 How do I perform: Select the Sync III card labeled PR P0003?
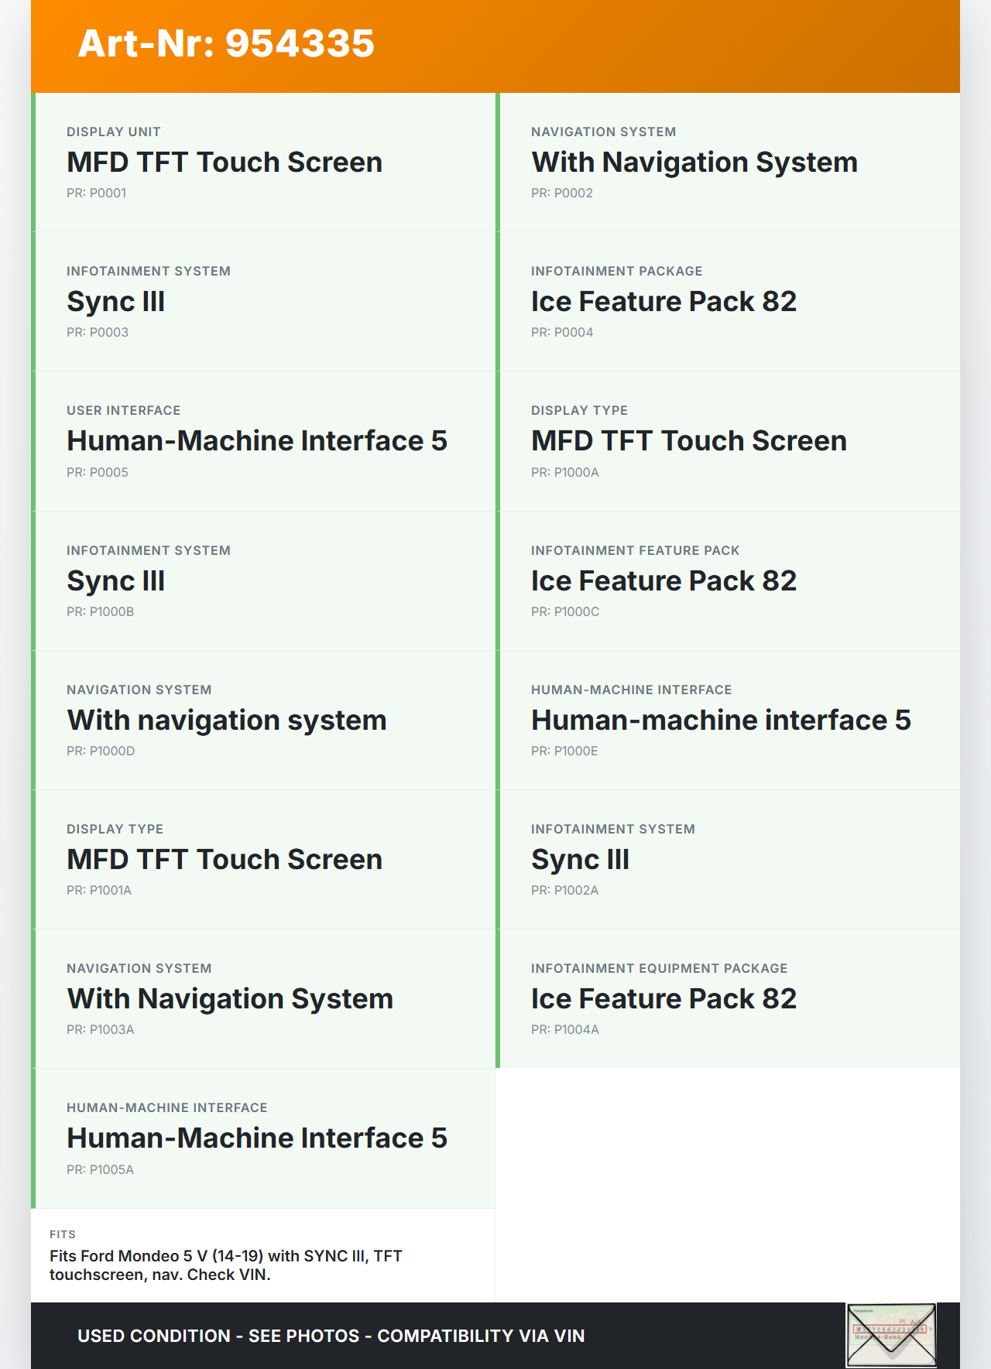(264, 302)
